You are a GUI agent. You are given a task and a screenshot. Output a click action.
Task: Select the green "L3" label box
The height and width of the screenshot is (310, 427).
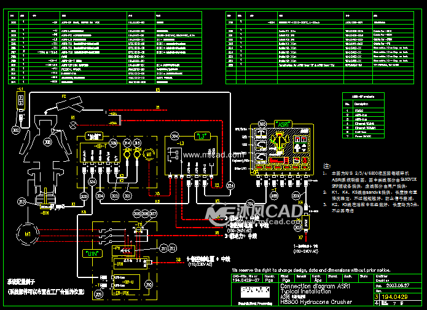pos(202,136)
